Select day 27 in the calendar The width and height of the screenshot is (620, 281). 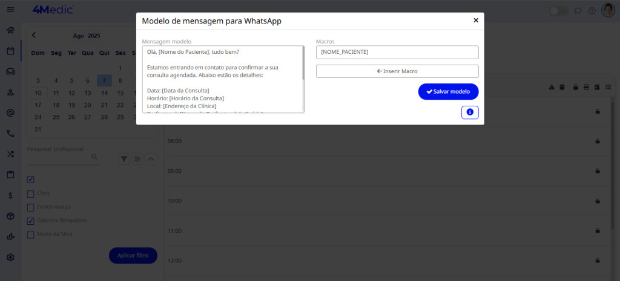(88, 117)
